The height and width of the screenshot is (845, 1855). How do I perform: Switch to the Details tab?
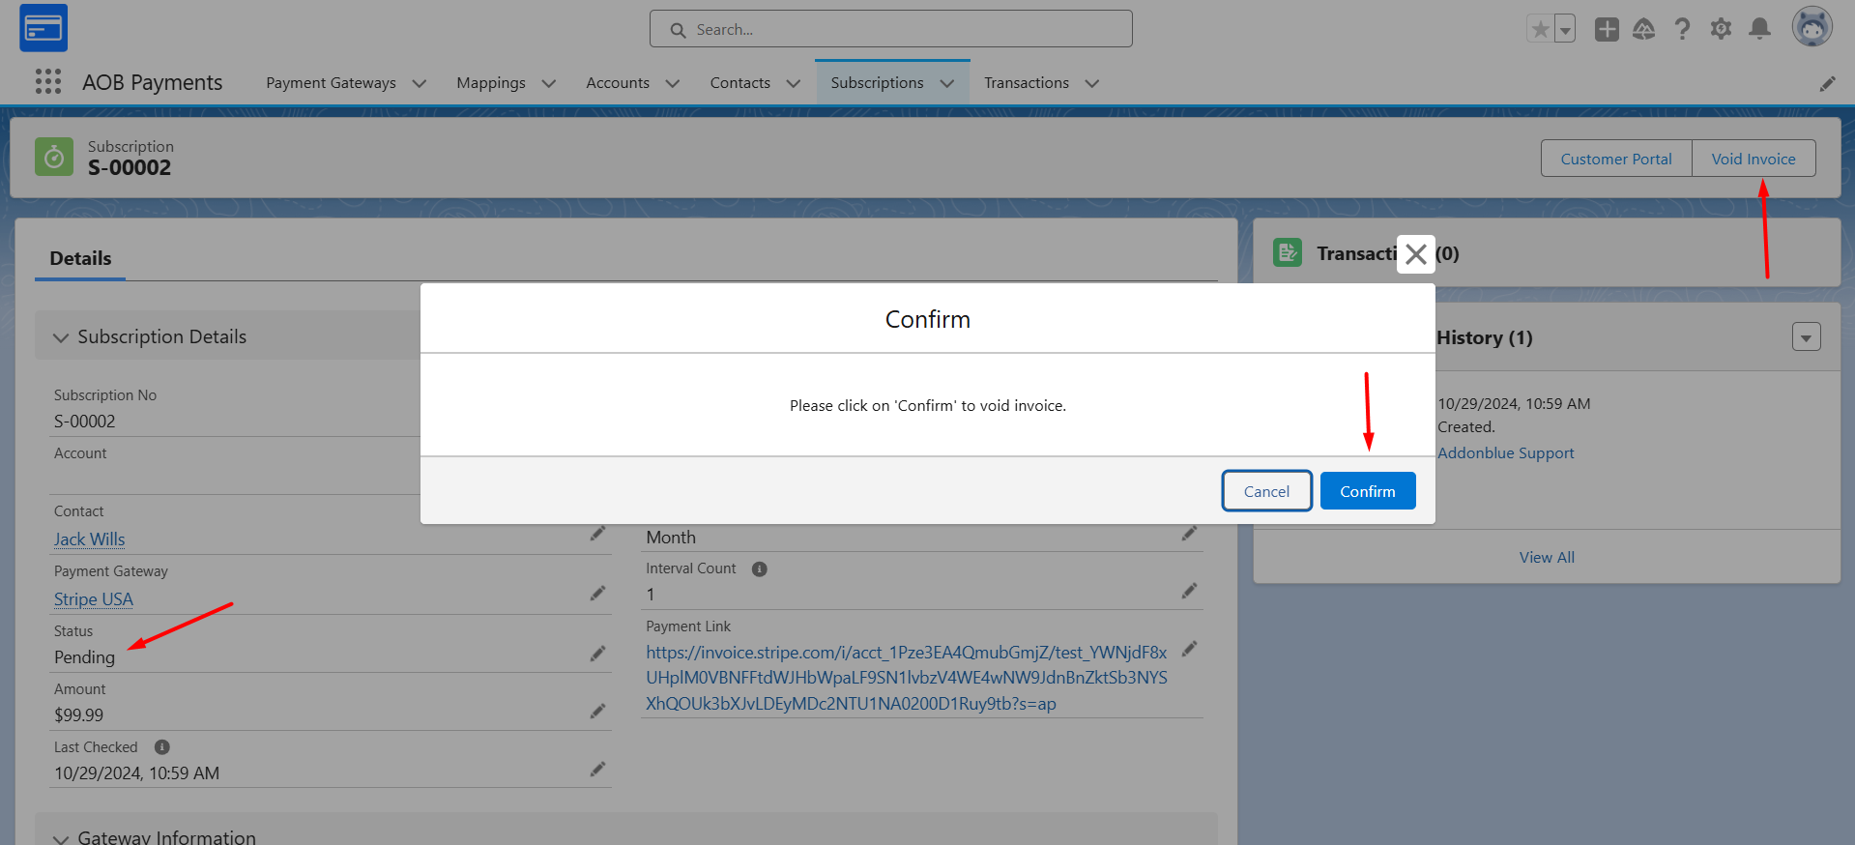click(80, 258)
